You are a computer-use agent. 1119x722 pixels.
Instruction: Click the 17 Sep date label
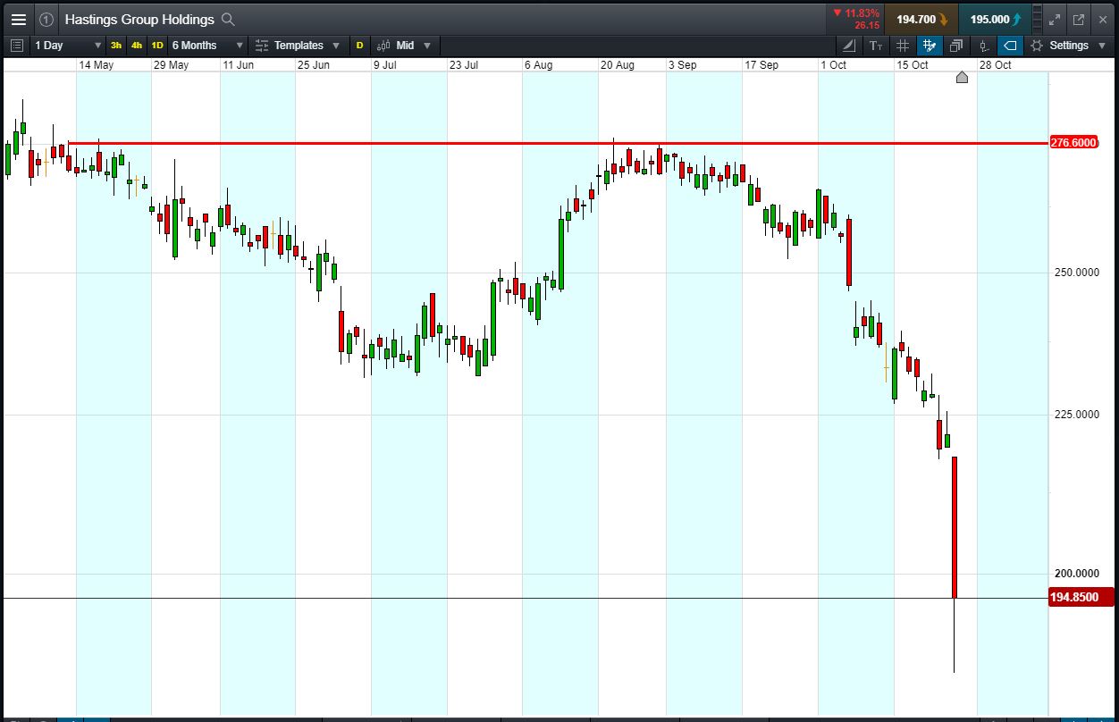pos(761,65)
